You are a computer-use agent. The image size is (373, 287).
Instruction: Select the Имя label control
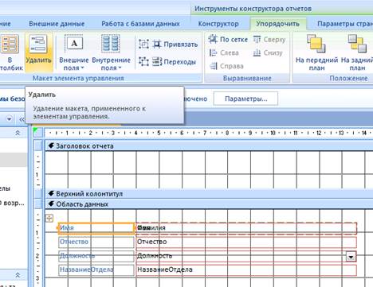tap(96, 228)
